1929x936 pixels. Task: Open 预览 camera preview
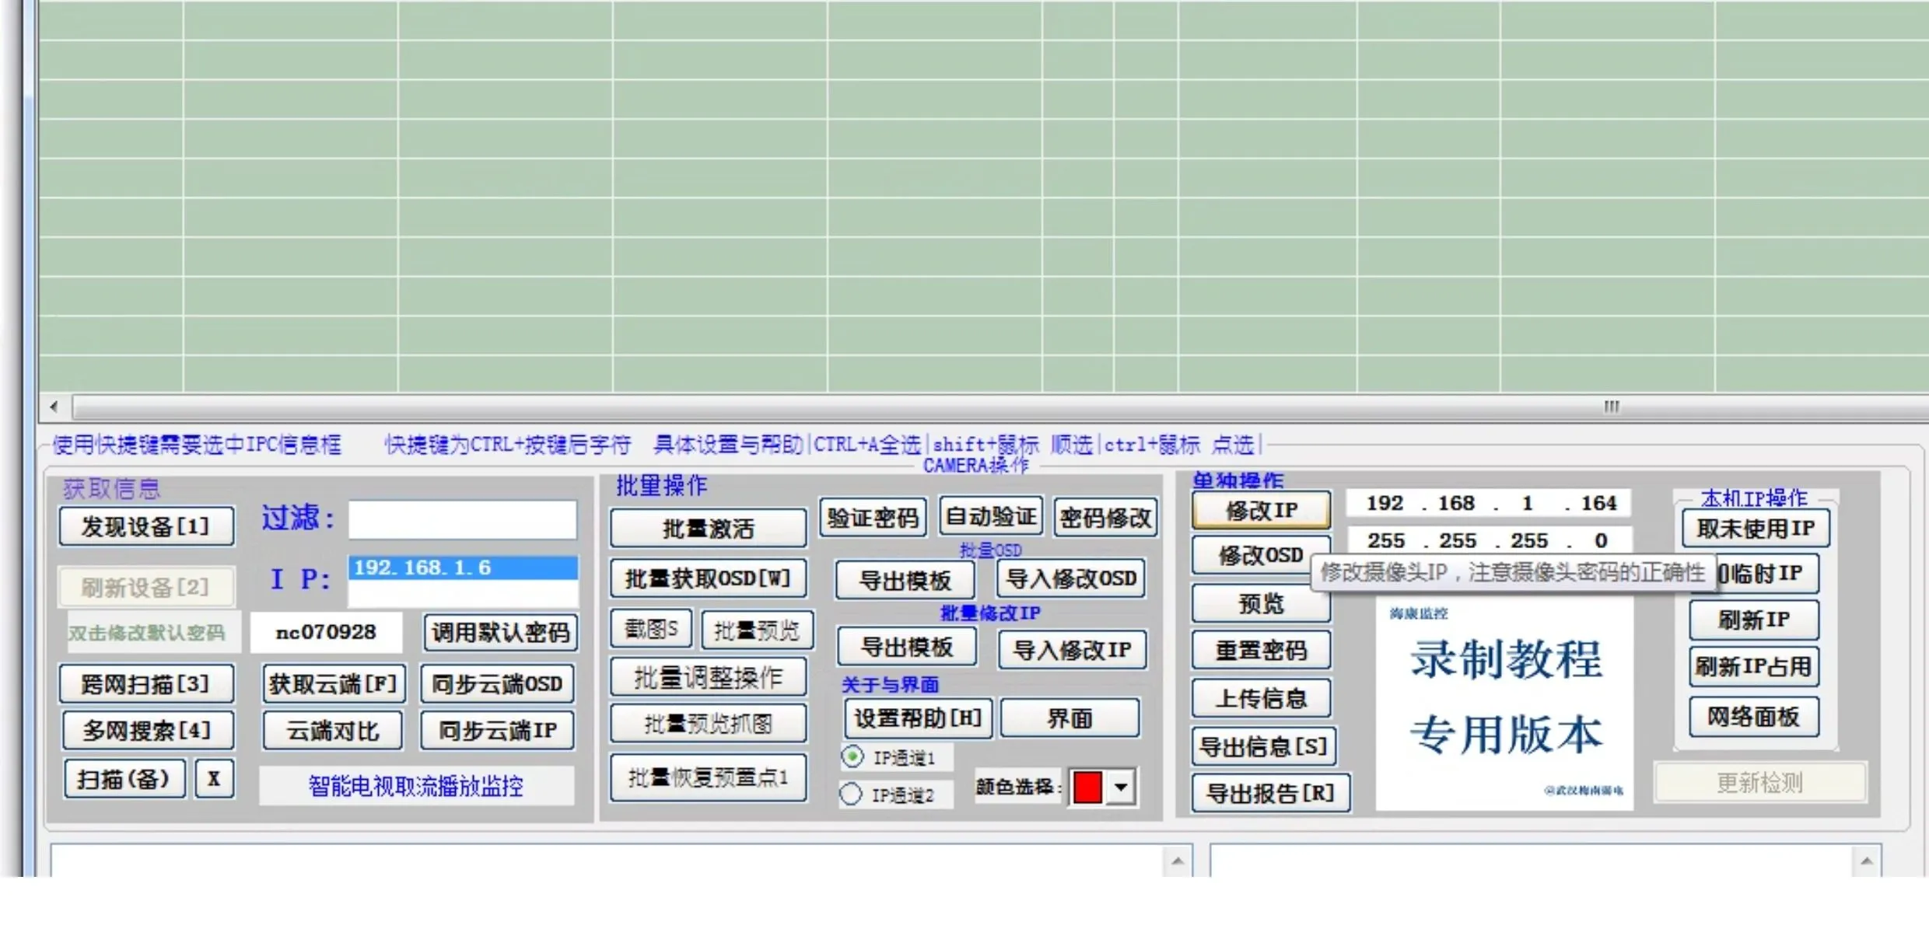click(x=1260, y=604)
